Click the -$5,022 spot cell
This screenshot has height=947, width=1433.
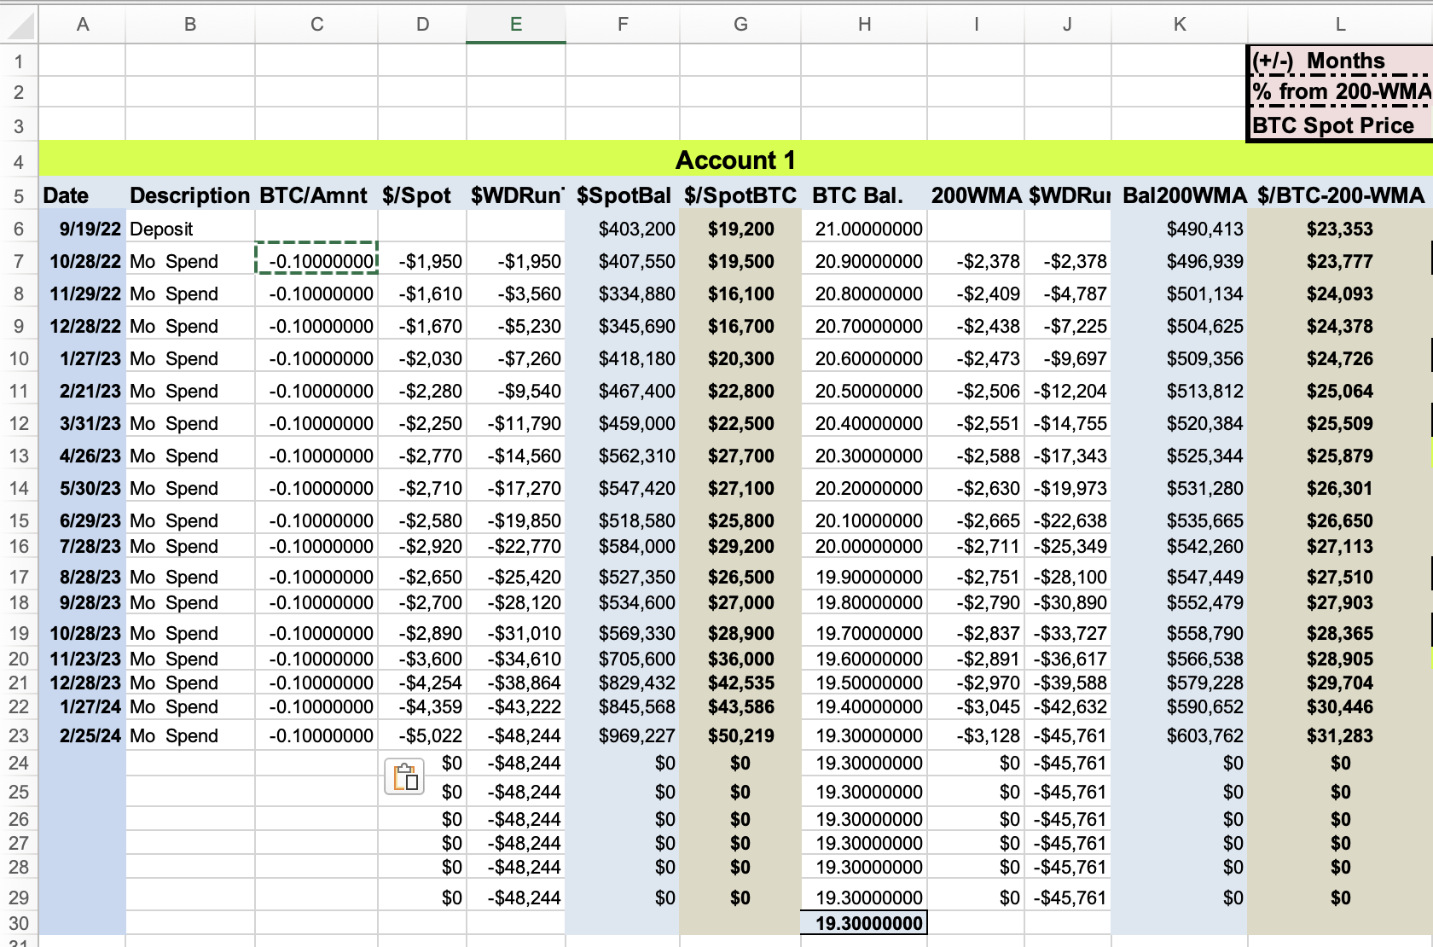pos(422,735)
